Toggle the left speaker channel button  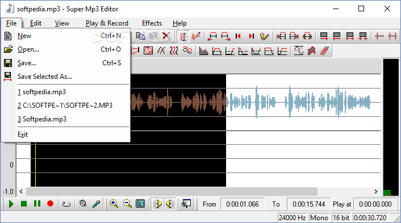coord(157,204)
